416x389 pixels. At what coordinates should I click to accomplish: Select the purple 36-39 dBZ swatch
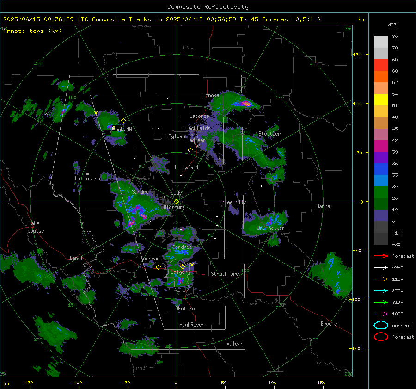pos(381,158)
